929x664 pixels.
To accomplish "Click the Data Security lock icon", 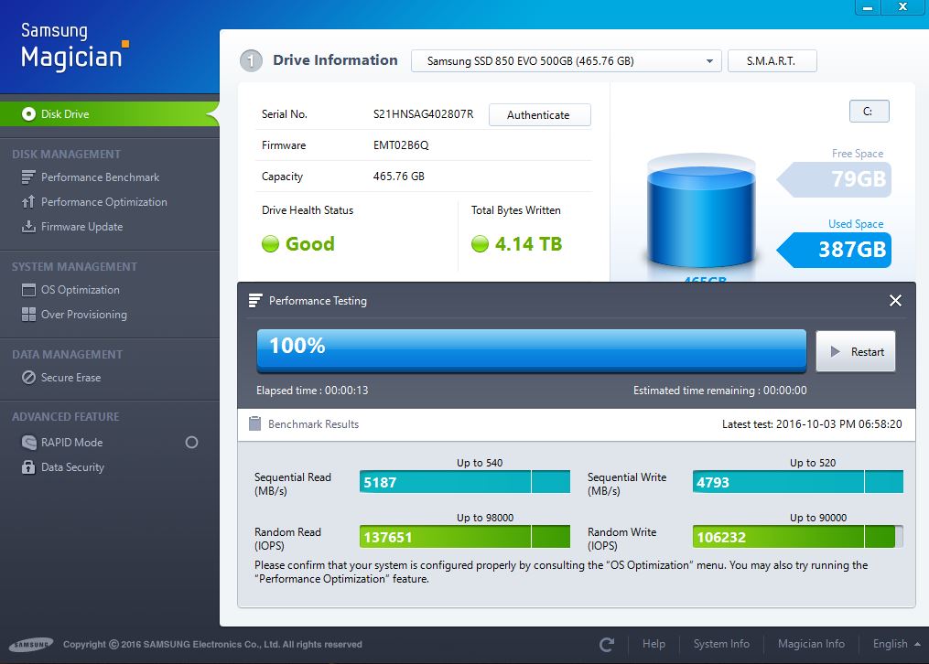I will pyautogui.click(x=27, y=467).
